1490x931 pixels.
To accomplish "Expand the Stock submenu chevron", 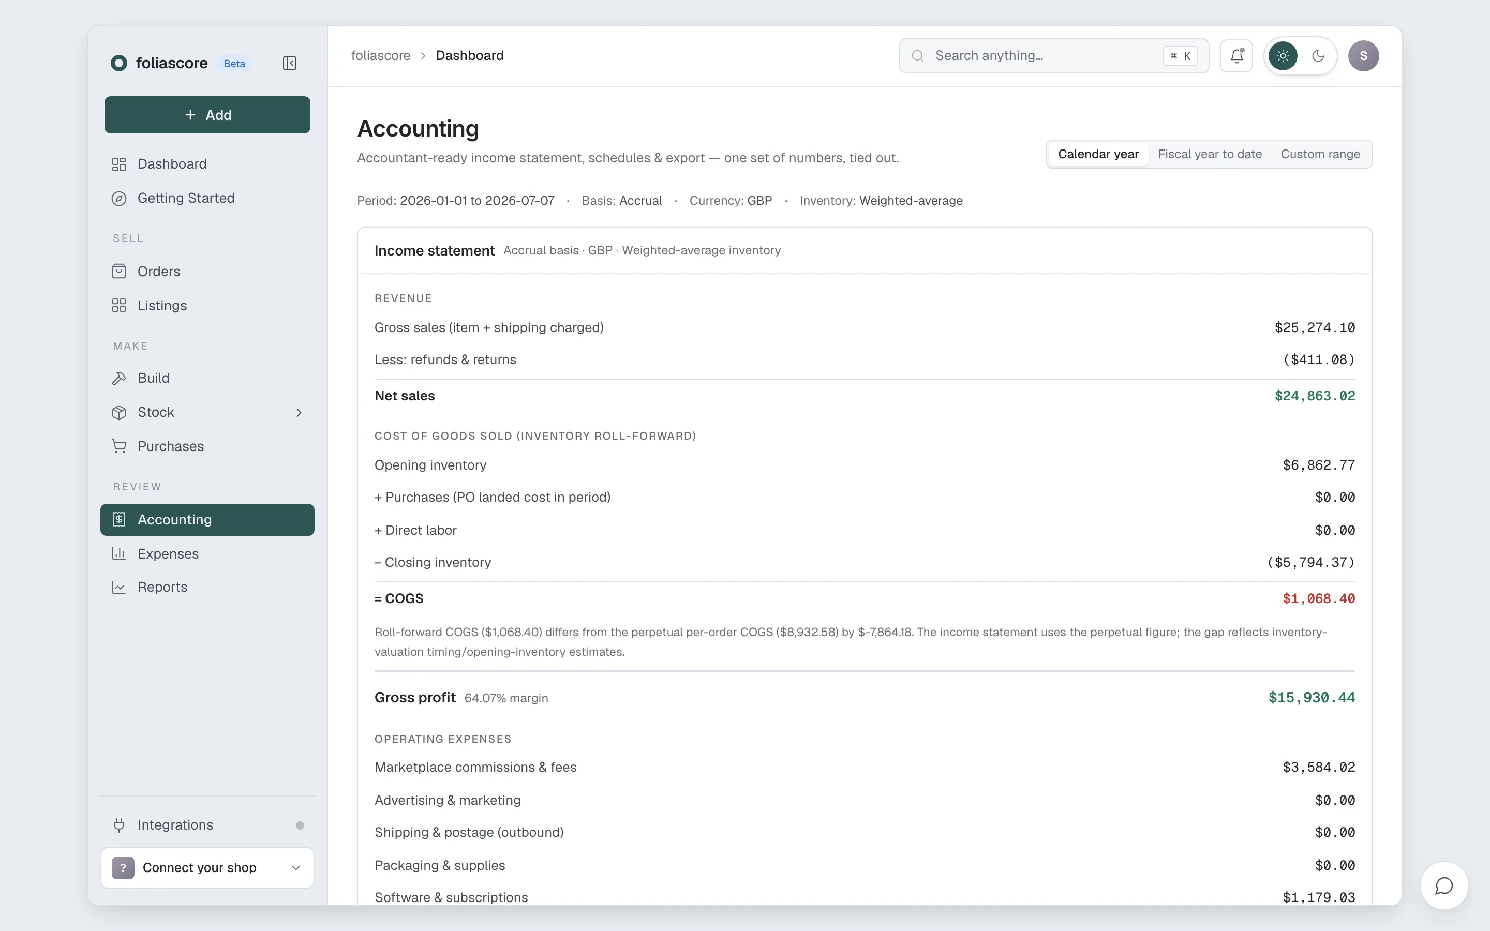I will coord(299,413).
